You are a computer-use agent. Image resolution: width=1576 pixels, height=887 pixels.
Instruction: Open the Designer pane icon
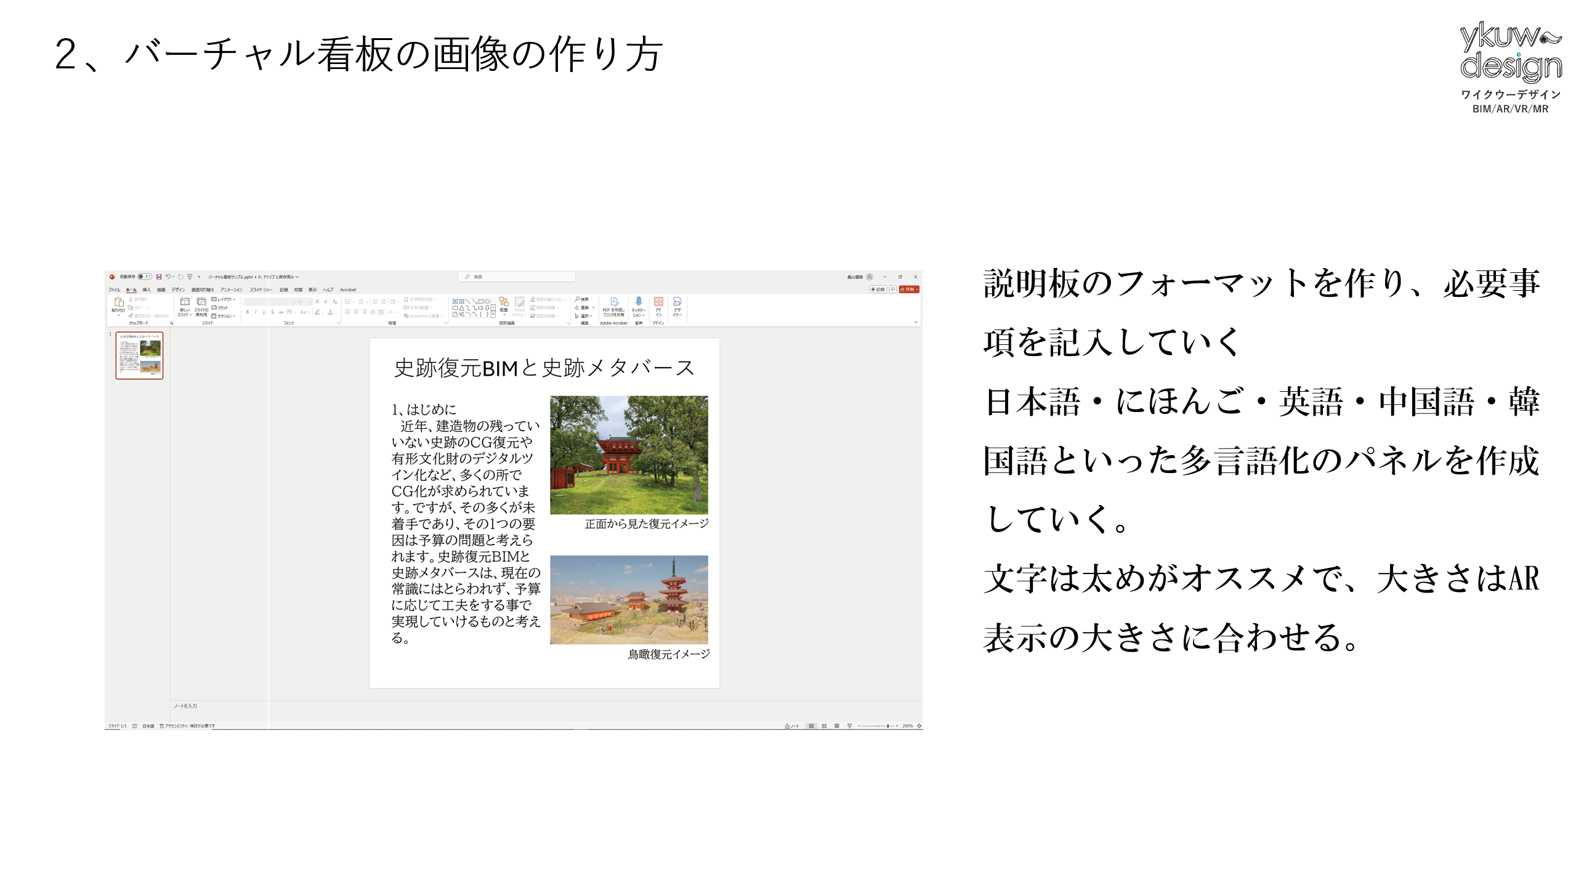point(677,302)
